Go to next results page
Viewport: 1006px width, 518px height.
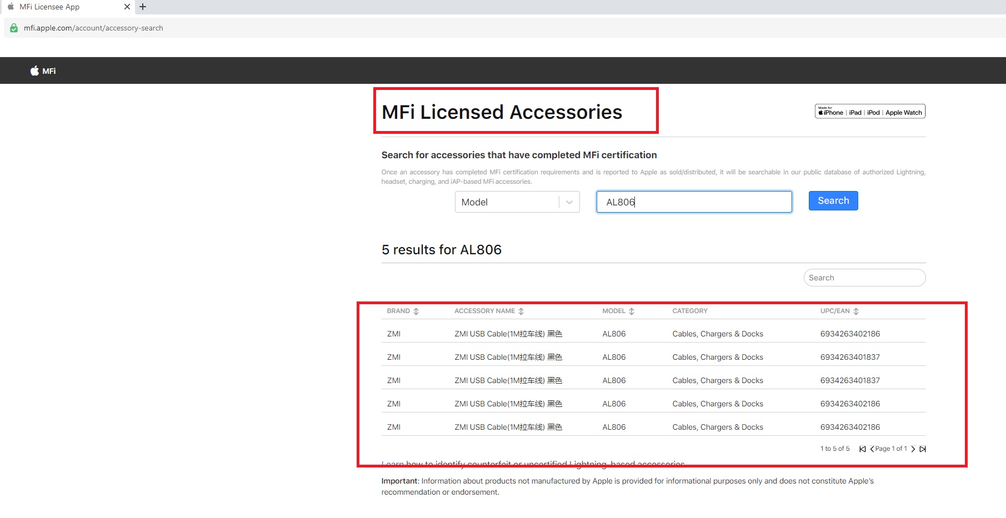pos(913,449)
